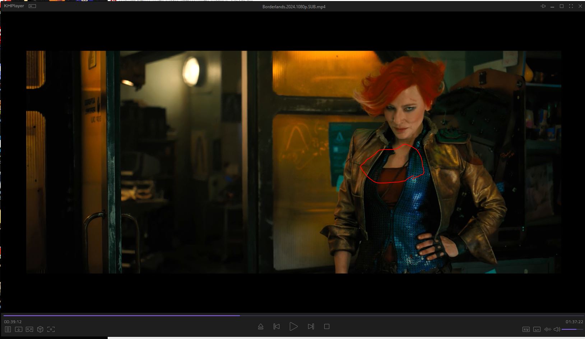Image resolution: width=585 pixels, height=339 pixels.
Task: Toggle pin window always on top
Action: pos(543,6)
